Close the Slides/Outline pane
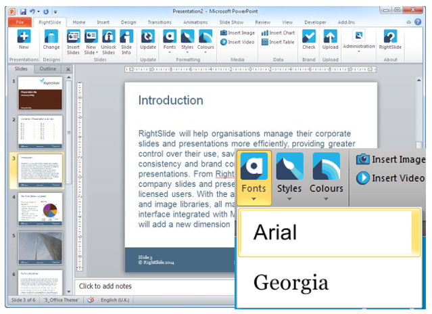Image resolution: width=432 pixels, height=314 pixels. [68, 69]
